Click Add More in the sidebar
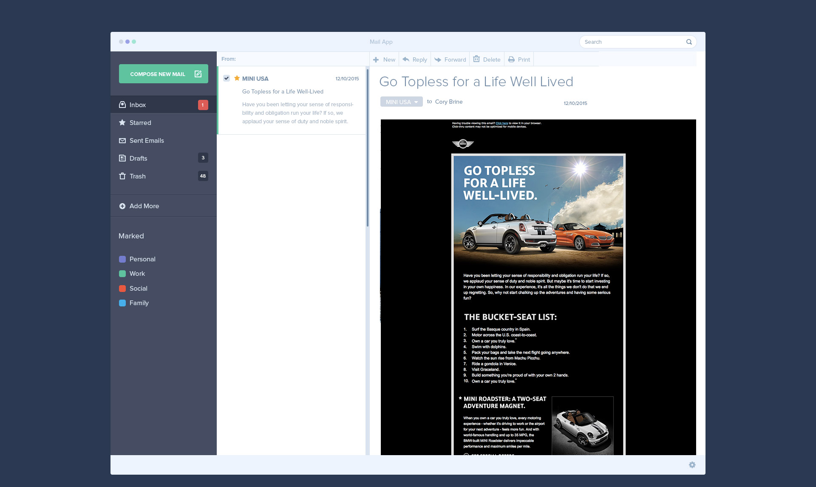This screenshot has height=487, width=816. point(164,206)
